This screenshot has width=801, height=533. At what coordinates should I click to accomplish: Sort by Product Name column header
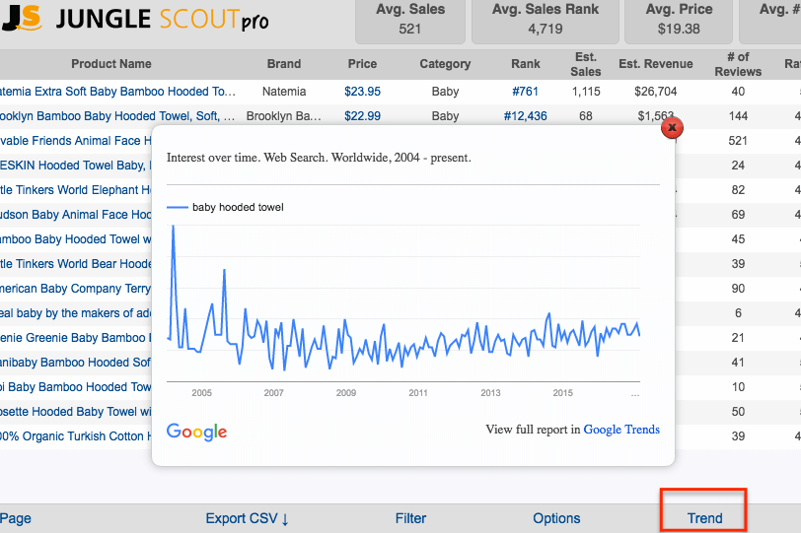[111, 64]
